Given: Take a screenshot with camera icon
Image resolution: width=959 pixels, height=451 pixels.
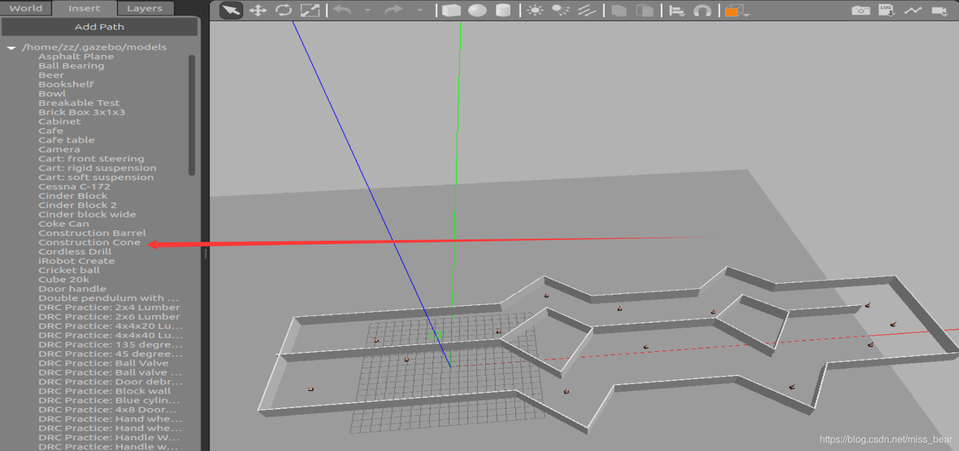Looking at the screenshot, I should (x=860, y=10).
